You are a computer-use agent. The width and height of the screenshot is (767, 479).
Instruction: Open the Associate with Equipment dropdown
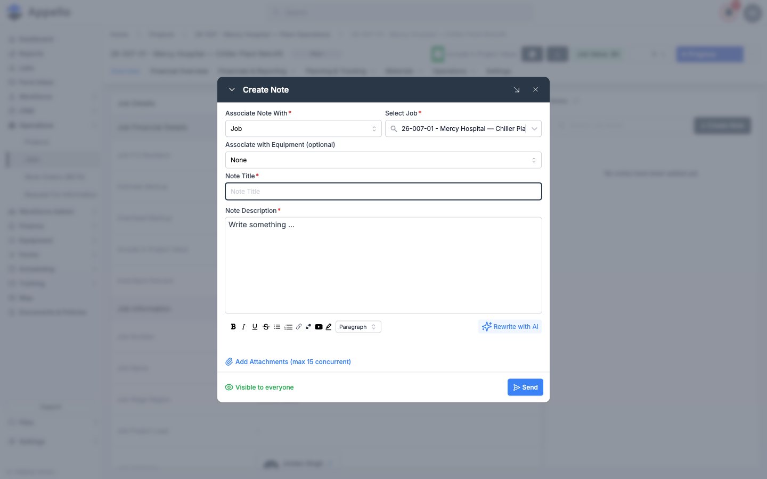tap(383, 160)
